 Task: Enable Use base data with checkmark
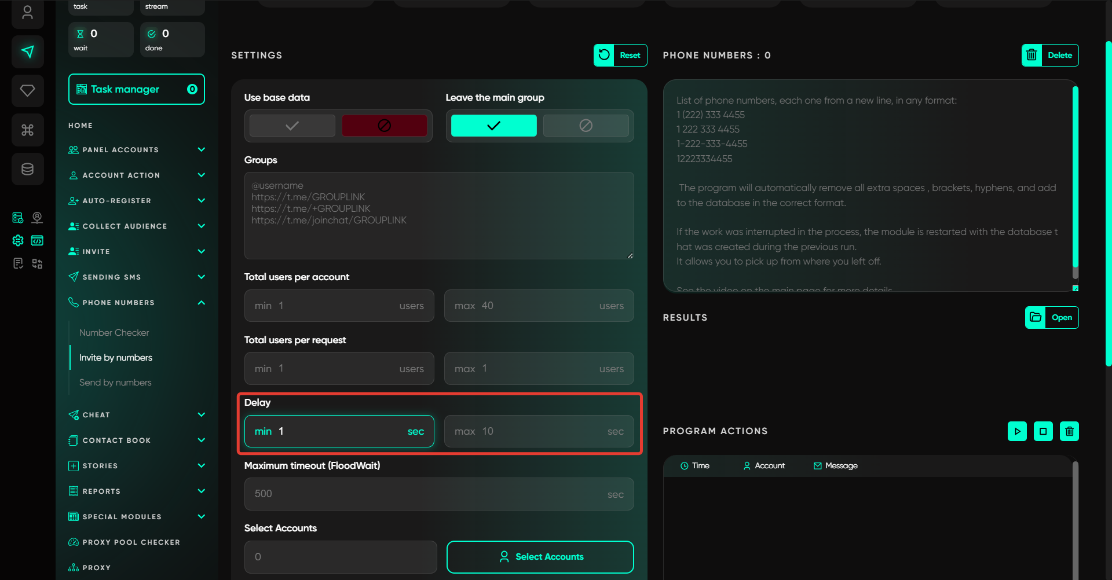pos(292,126)
